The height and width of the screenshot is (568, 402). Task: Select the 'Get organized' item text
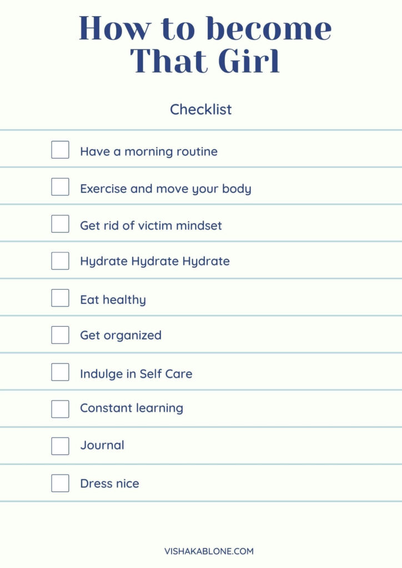[x=120, y=336]
